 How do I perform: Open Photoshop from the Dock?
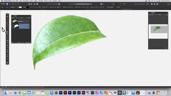pos(61,93)
